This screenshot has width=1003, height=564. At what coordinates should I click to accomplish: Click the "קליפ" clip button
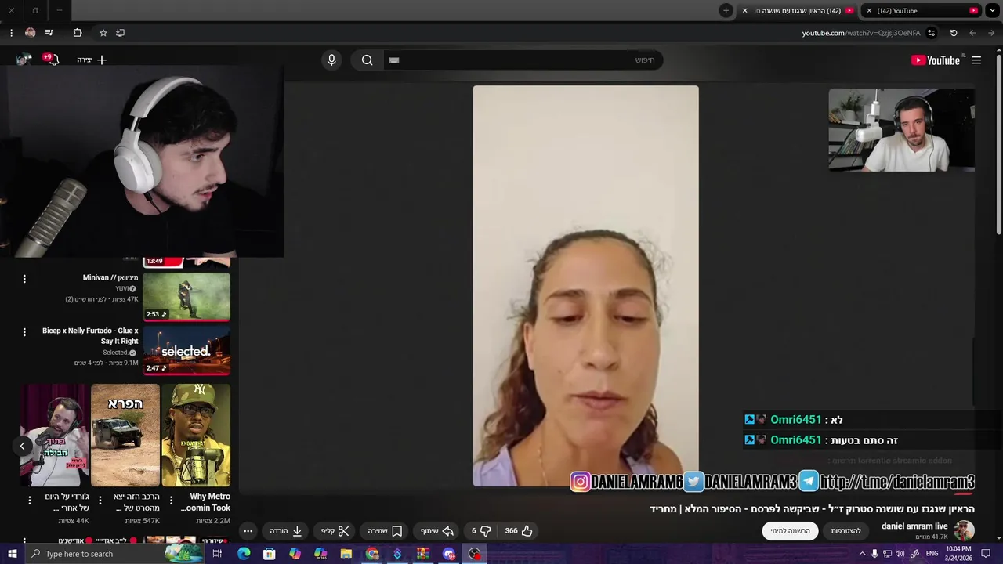[335, 531]
